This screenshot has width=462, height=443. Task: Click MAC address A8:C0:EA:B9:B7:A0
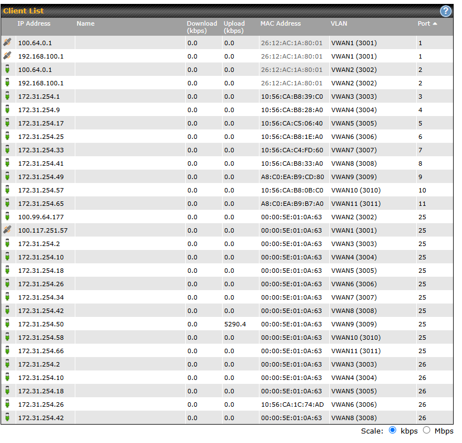click(x=292, y=204)
